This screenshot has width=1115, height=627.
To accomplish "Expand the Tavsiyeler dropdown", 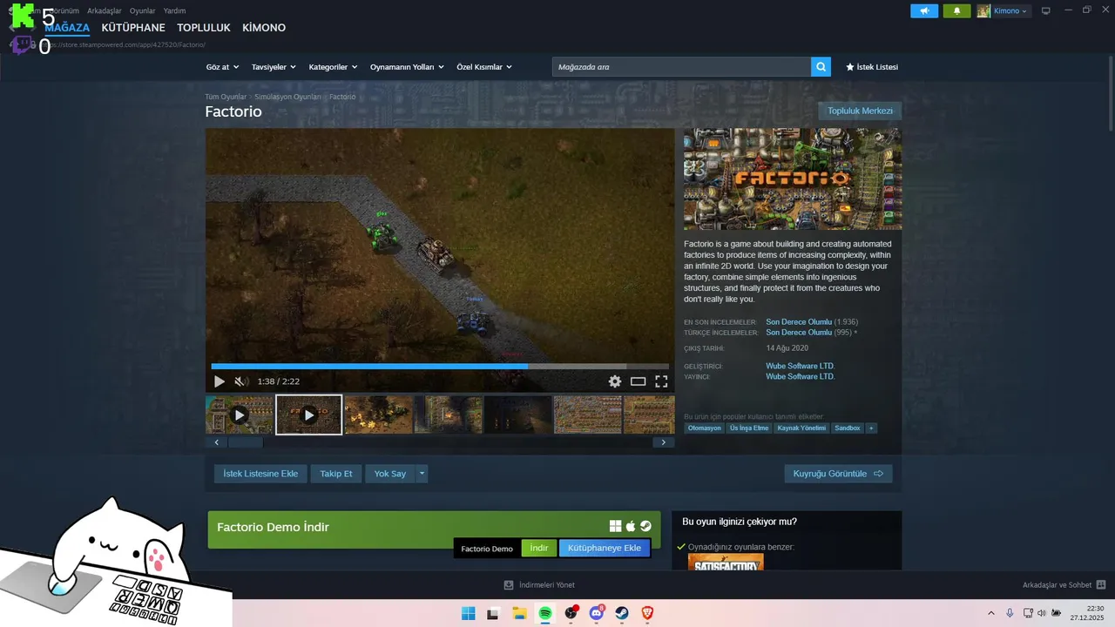I will coord(274,67).
